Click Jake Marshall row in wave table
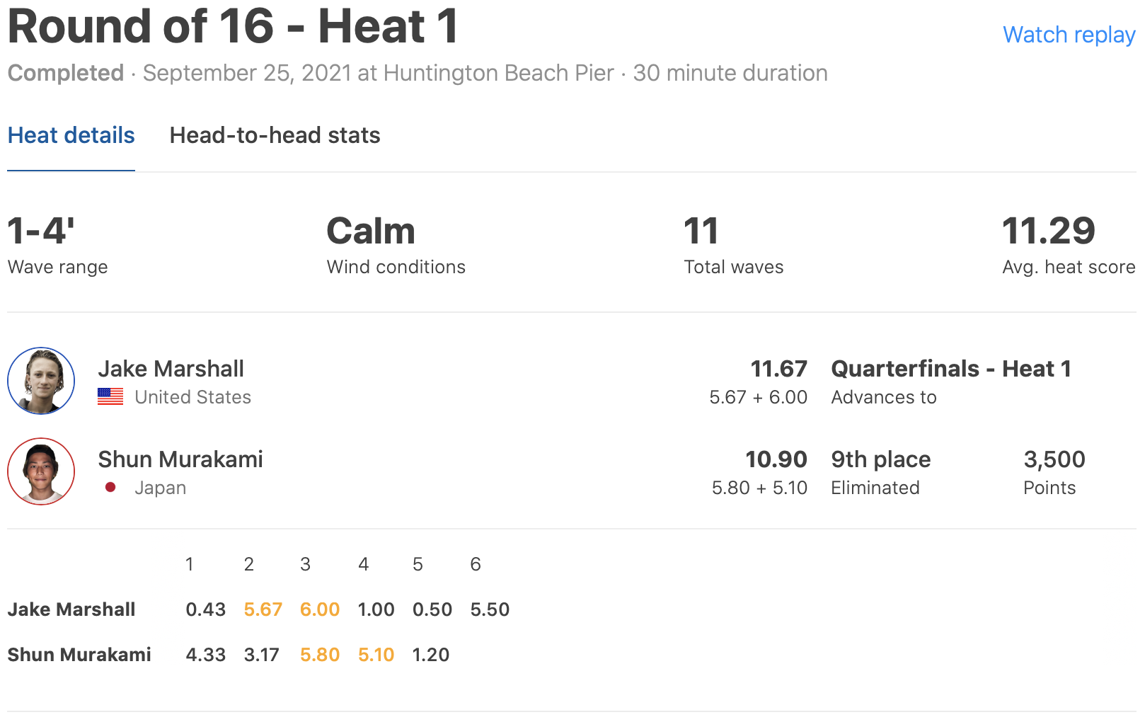Image resolution: width=1145 pixels, height=722 pixels. click(x=71, y=609)
